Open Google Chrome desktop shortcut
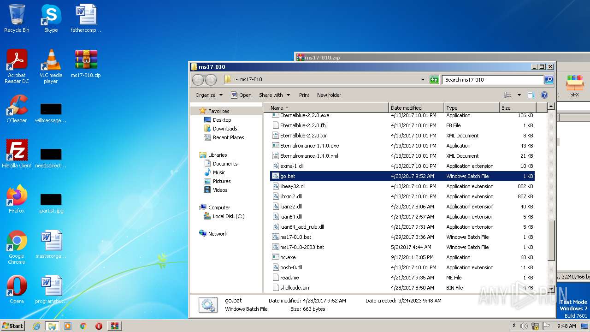Screen dimensions: 590x332 click(x=17, y=248)
